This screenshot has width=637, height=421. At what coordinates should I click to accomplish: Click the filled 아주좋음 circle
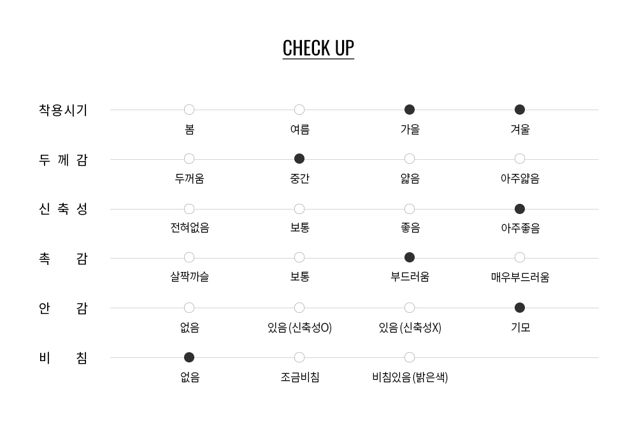click(x=520, y=209)
